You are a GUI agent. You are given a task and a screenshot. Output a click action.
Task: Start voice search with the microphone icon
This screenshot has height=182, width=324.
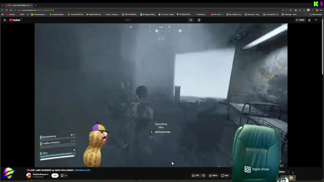coord(199,20)
